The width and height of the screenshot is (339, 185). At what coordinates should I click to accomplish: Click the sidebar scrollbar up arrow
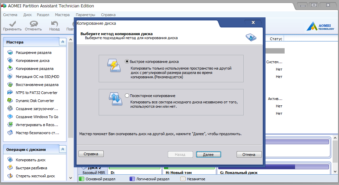tap(70, 39)
